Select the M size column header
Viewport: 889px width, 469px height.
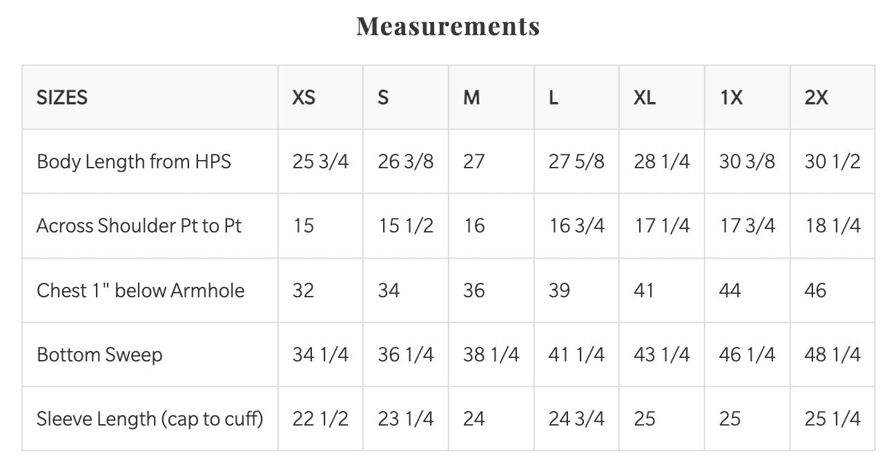tap(471, 97)
